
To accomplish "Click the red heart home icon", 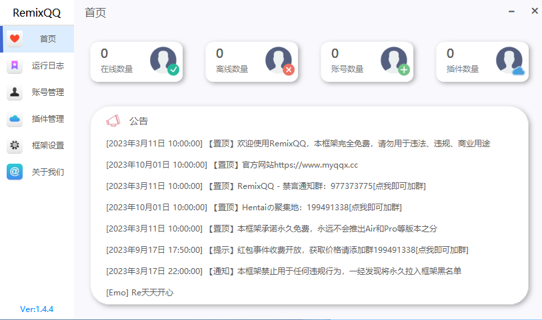I will click(x=15, y=39).
